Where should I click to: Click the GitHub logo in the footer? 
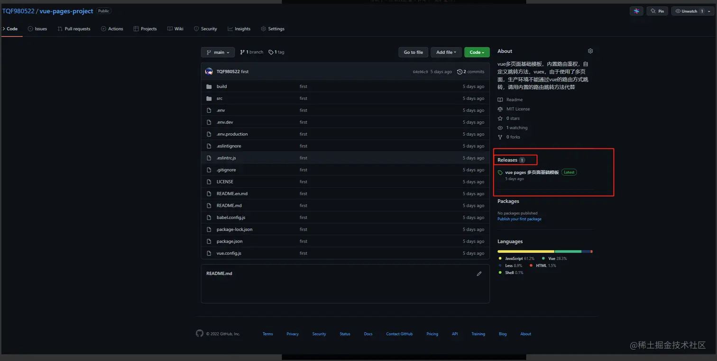pos(200,334)
